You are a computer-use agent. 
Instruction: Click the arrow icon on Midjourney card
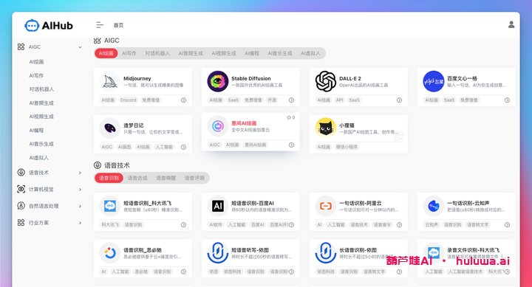click(183, 100)
